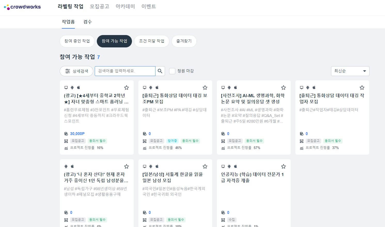Click the coin icon next to 30,000P

[x=66, y=133]
